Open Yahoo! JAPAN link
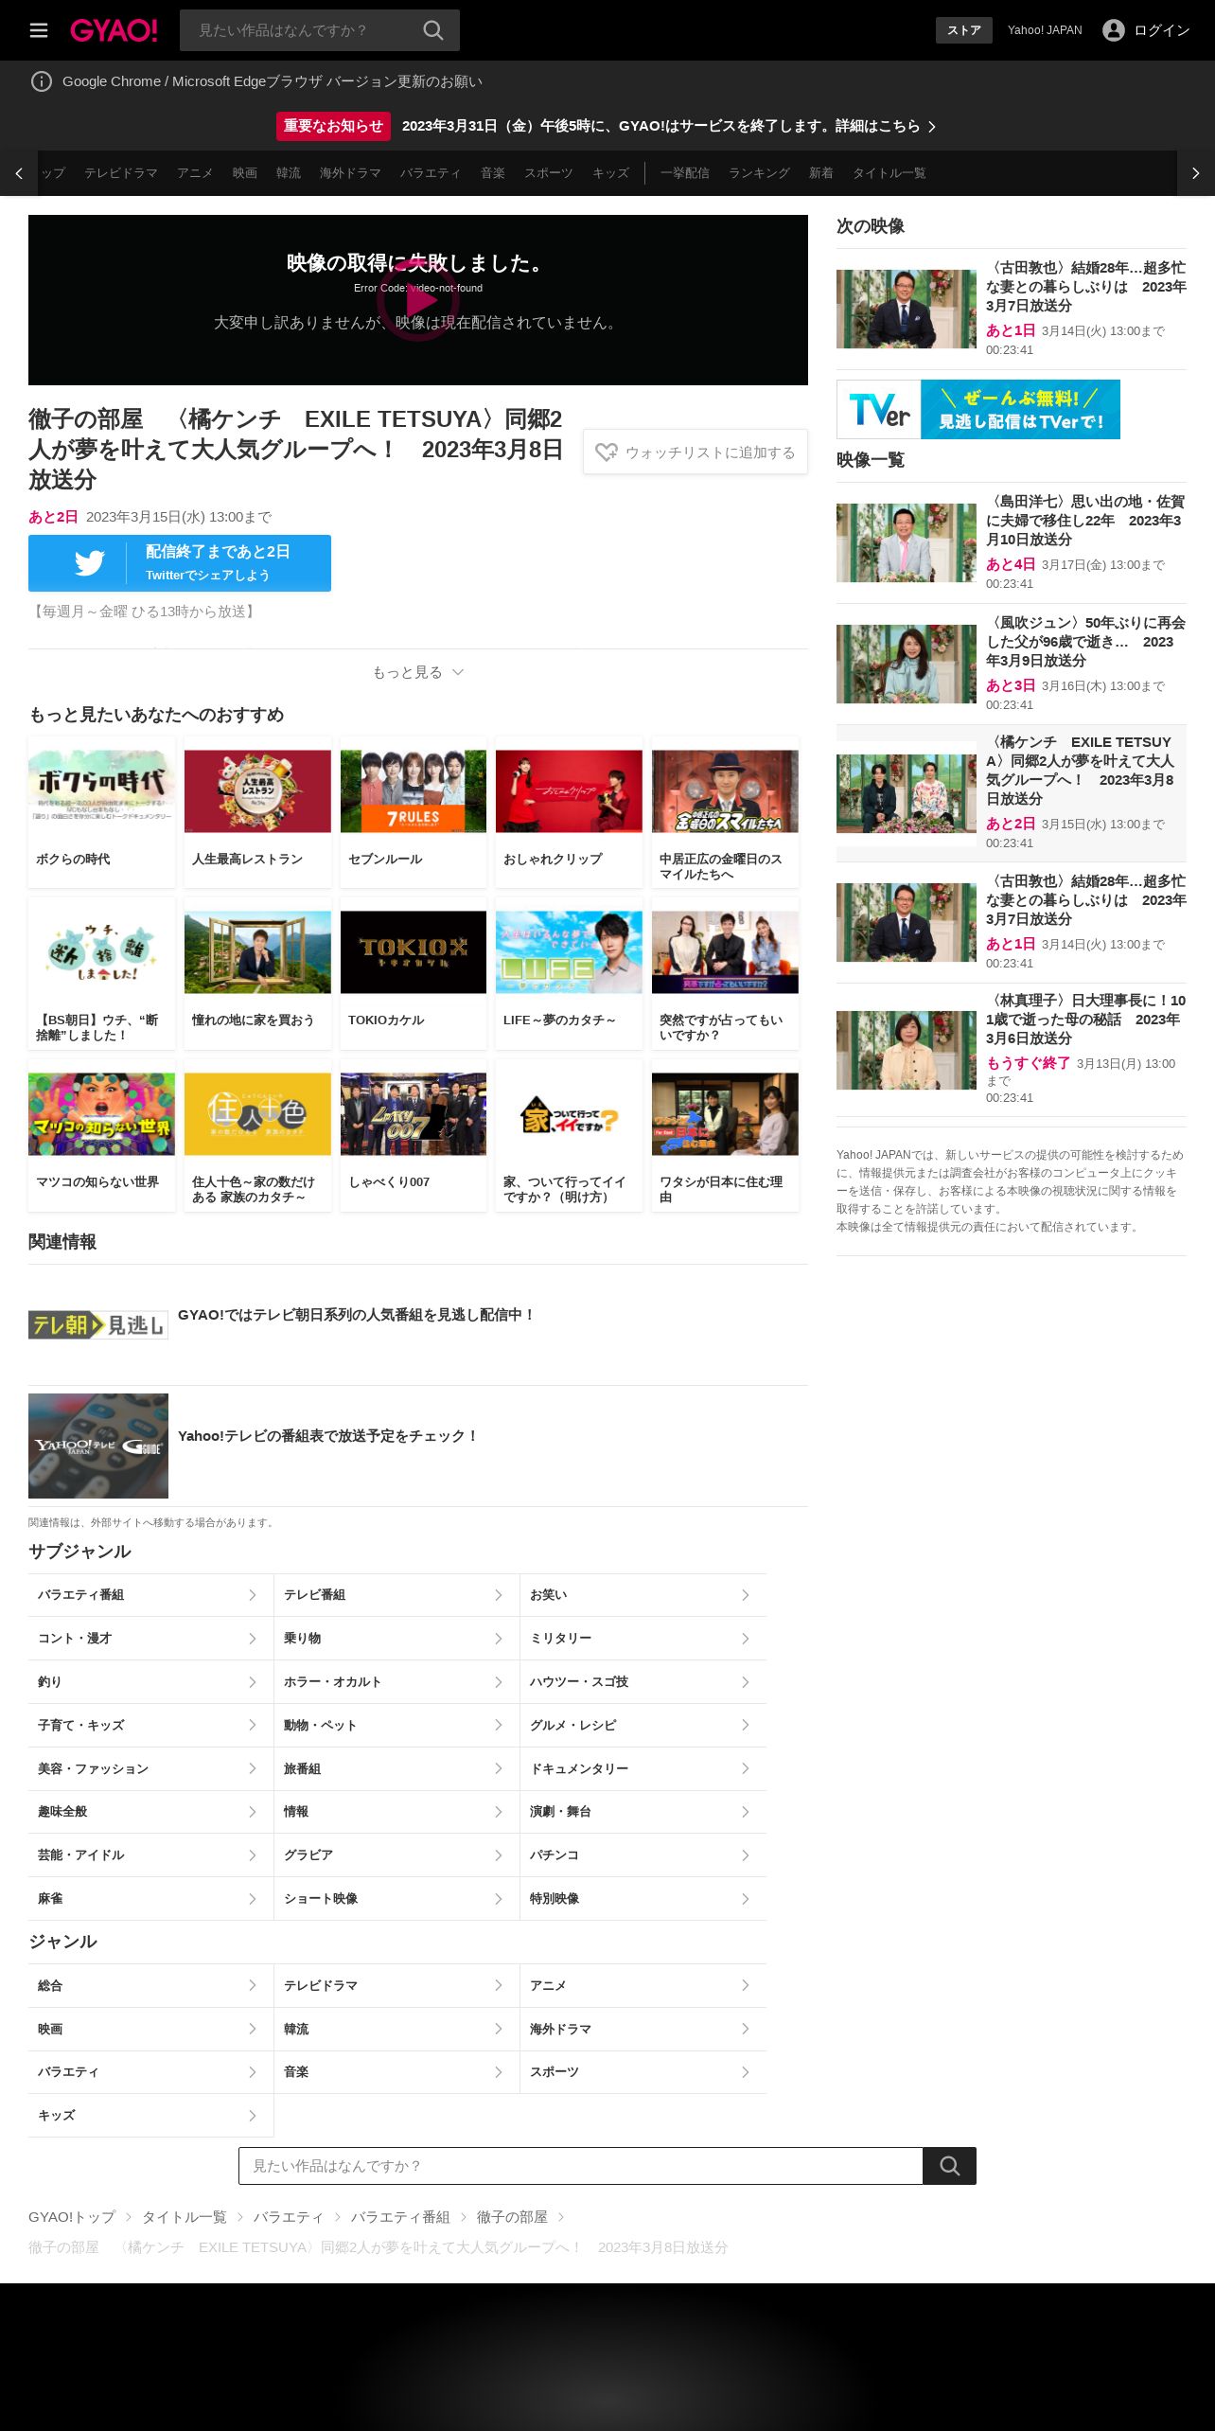Viewport: 1215px width, 2431px height. point(1045,30)
